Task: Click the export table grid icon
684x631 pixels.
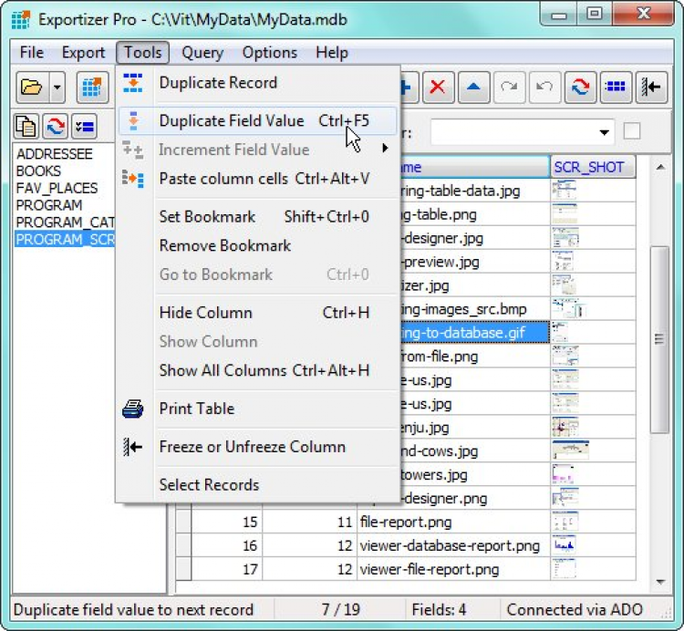Action: [x=92, y=88]
